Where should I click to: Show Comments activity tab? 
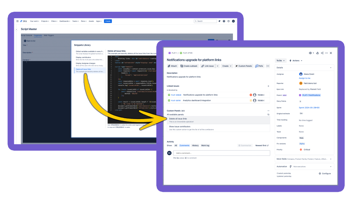(184, 146)
